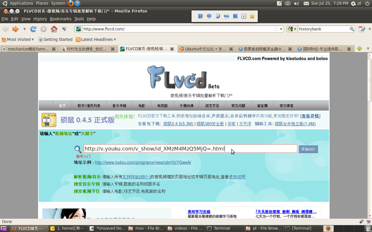Click the 查看详情 link

click(310, 116)
